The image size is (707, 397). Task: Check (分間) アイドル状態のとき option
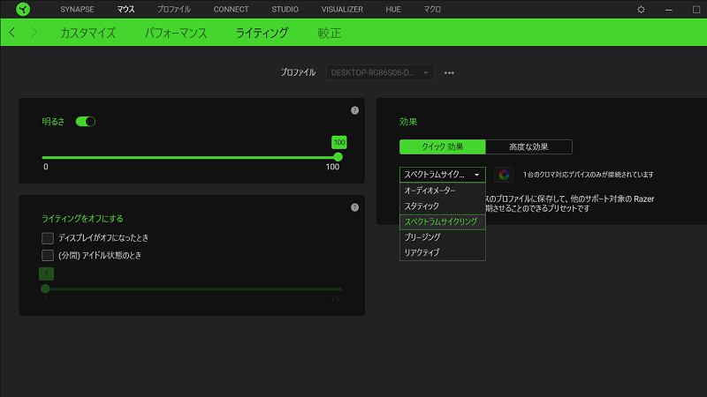(x=48, y=256)
